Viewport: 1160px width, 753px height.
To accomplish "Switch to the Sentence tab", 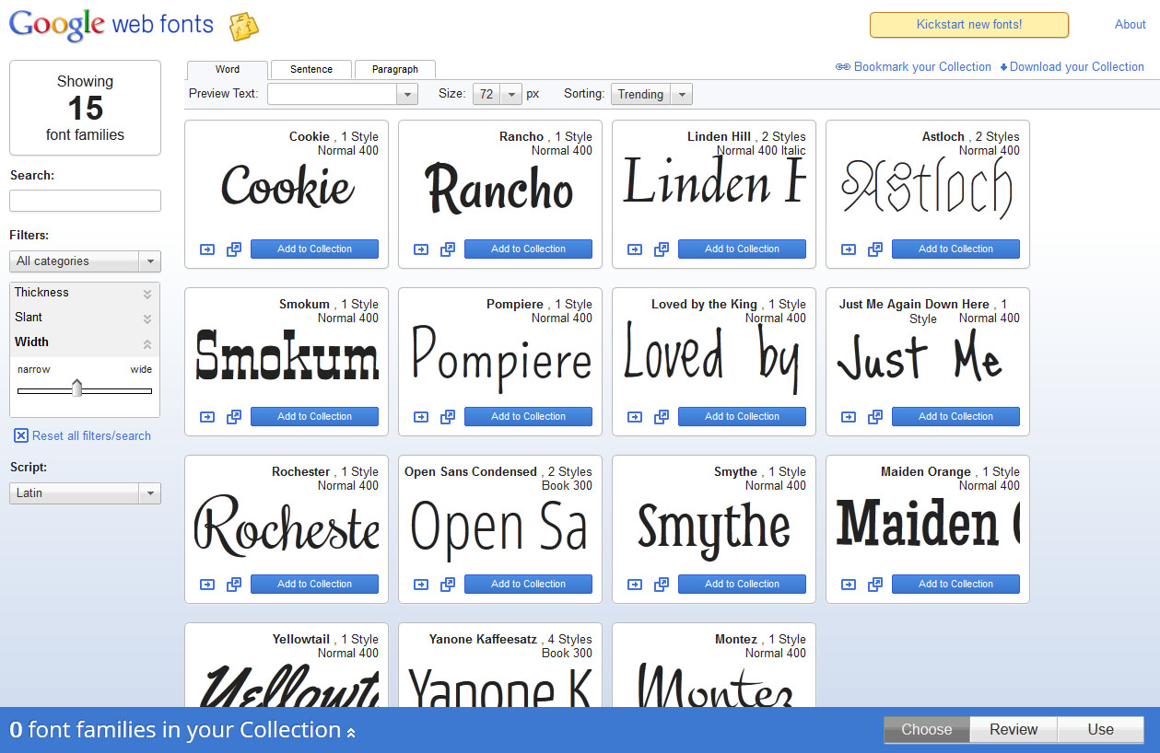I will coord(311,69).
